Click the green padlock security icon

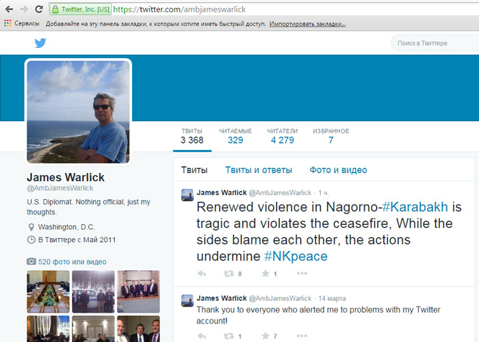(55, 10)
